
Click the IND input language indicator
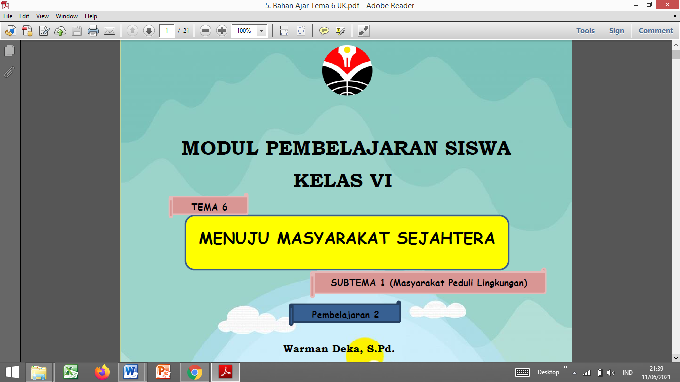627,373
